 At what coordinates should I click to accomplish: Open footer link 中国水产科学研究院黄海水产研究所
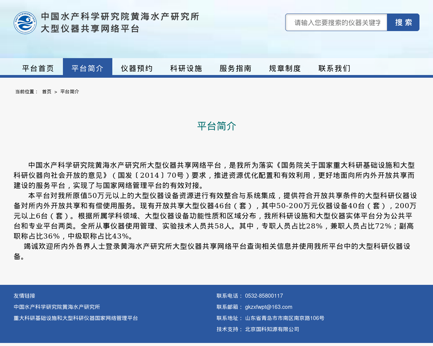pyautogui.click(x=57, y=307)
